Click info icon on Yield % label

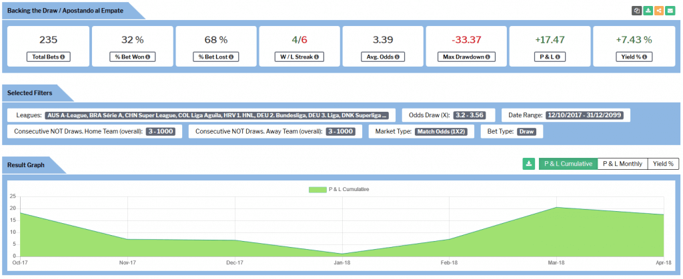[x=646, y=57]
